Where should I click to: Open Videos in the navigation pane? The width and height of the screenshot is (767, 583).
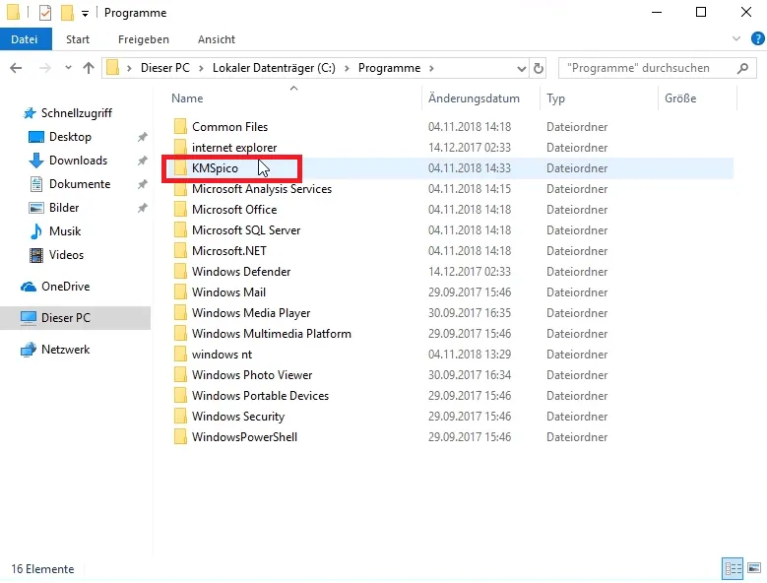tap(66, 255)
